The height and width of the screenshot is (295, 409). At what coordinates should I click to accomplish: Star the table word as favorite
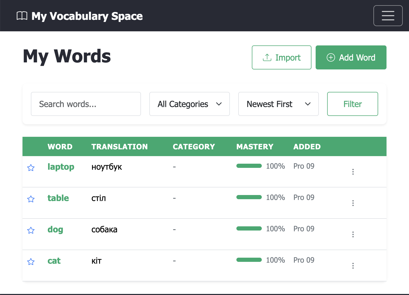point(31,199)
